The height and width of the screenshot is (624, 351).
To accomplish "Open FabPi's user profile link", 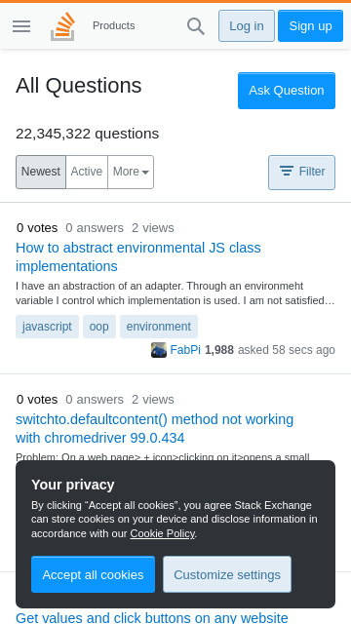I will 185,350.
